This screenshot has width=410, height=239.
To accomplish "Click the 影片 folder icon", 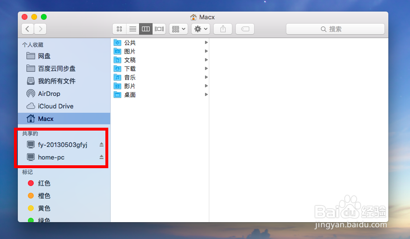I will pyautogui.click(x=117, y=86).
